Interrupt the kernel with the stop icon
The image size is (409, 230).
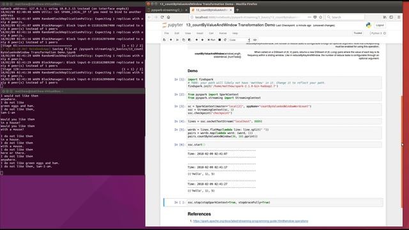(x=220, y=40)
